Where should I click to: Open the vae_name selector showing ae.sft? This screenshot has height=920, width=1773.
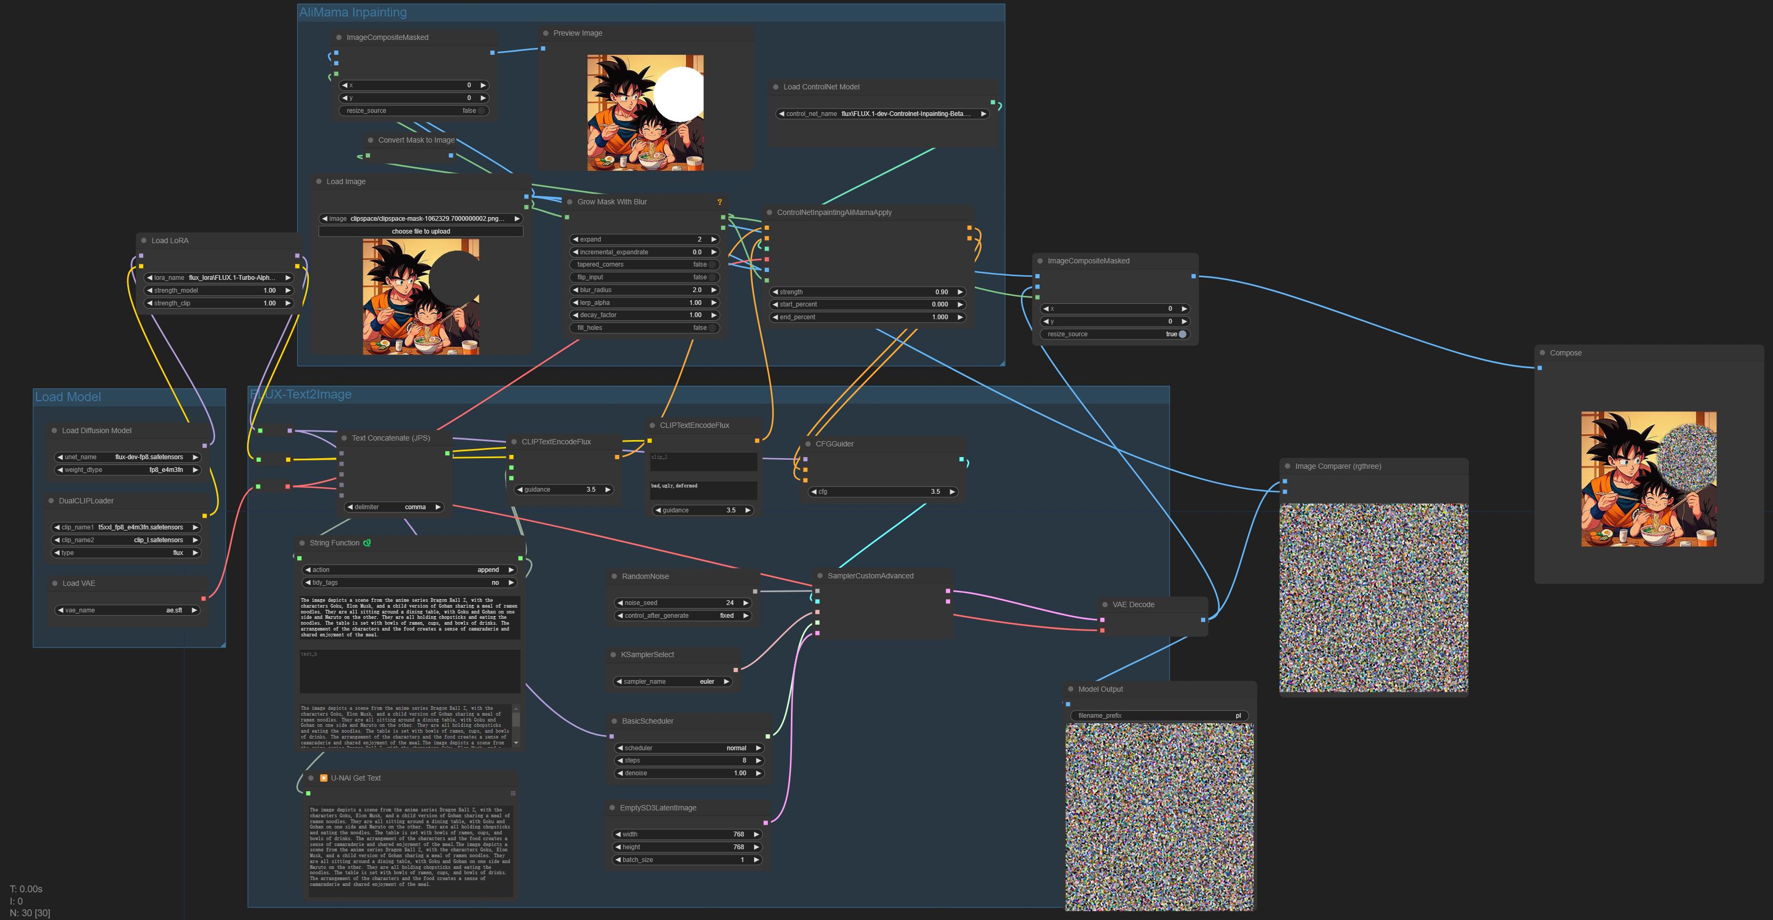127,609
